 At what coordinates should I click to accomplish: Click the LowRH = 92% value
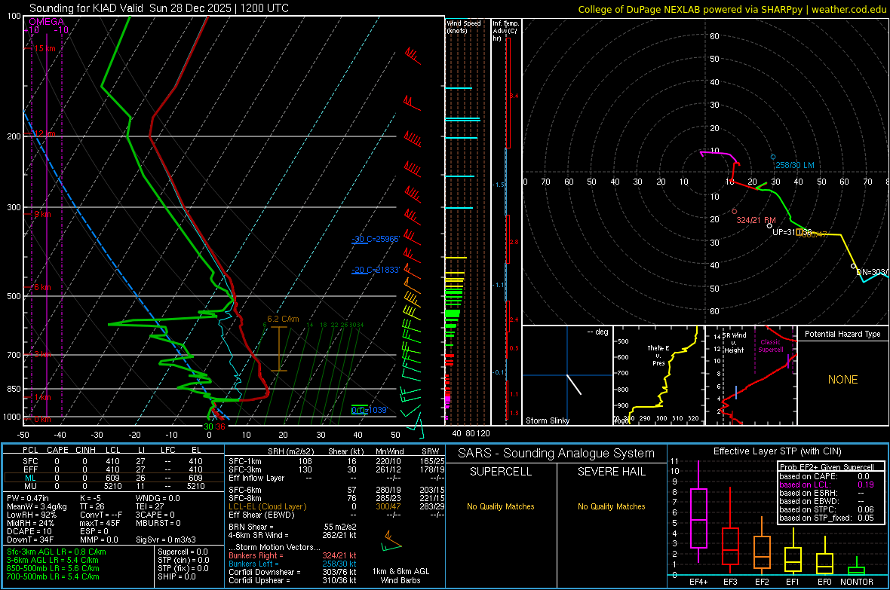point(32,515)
